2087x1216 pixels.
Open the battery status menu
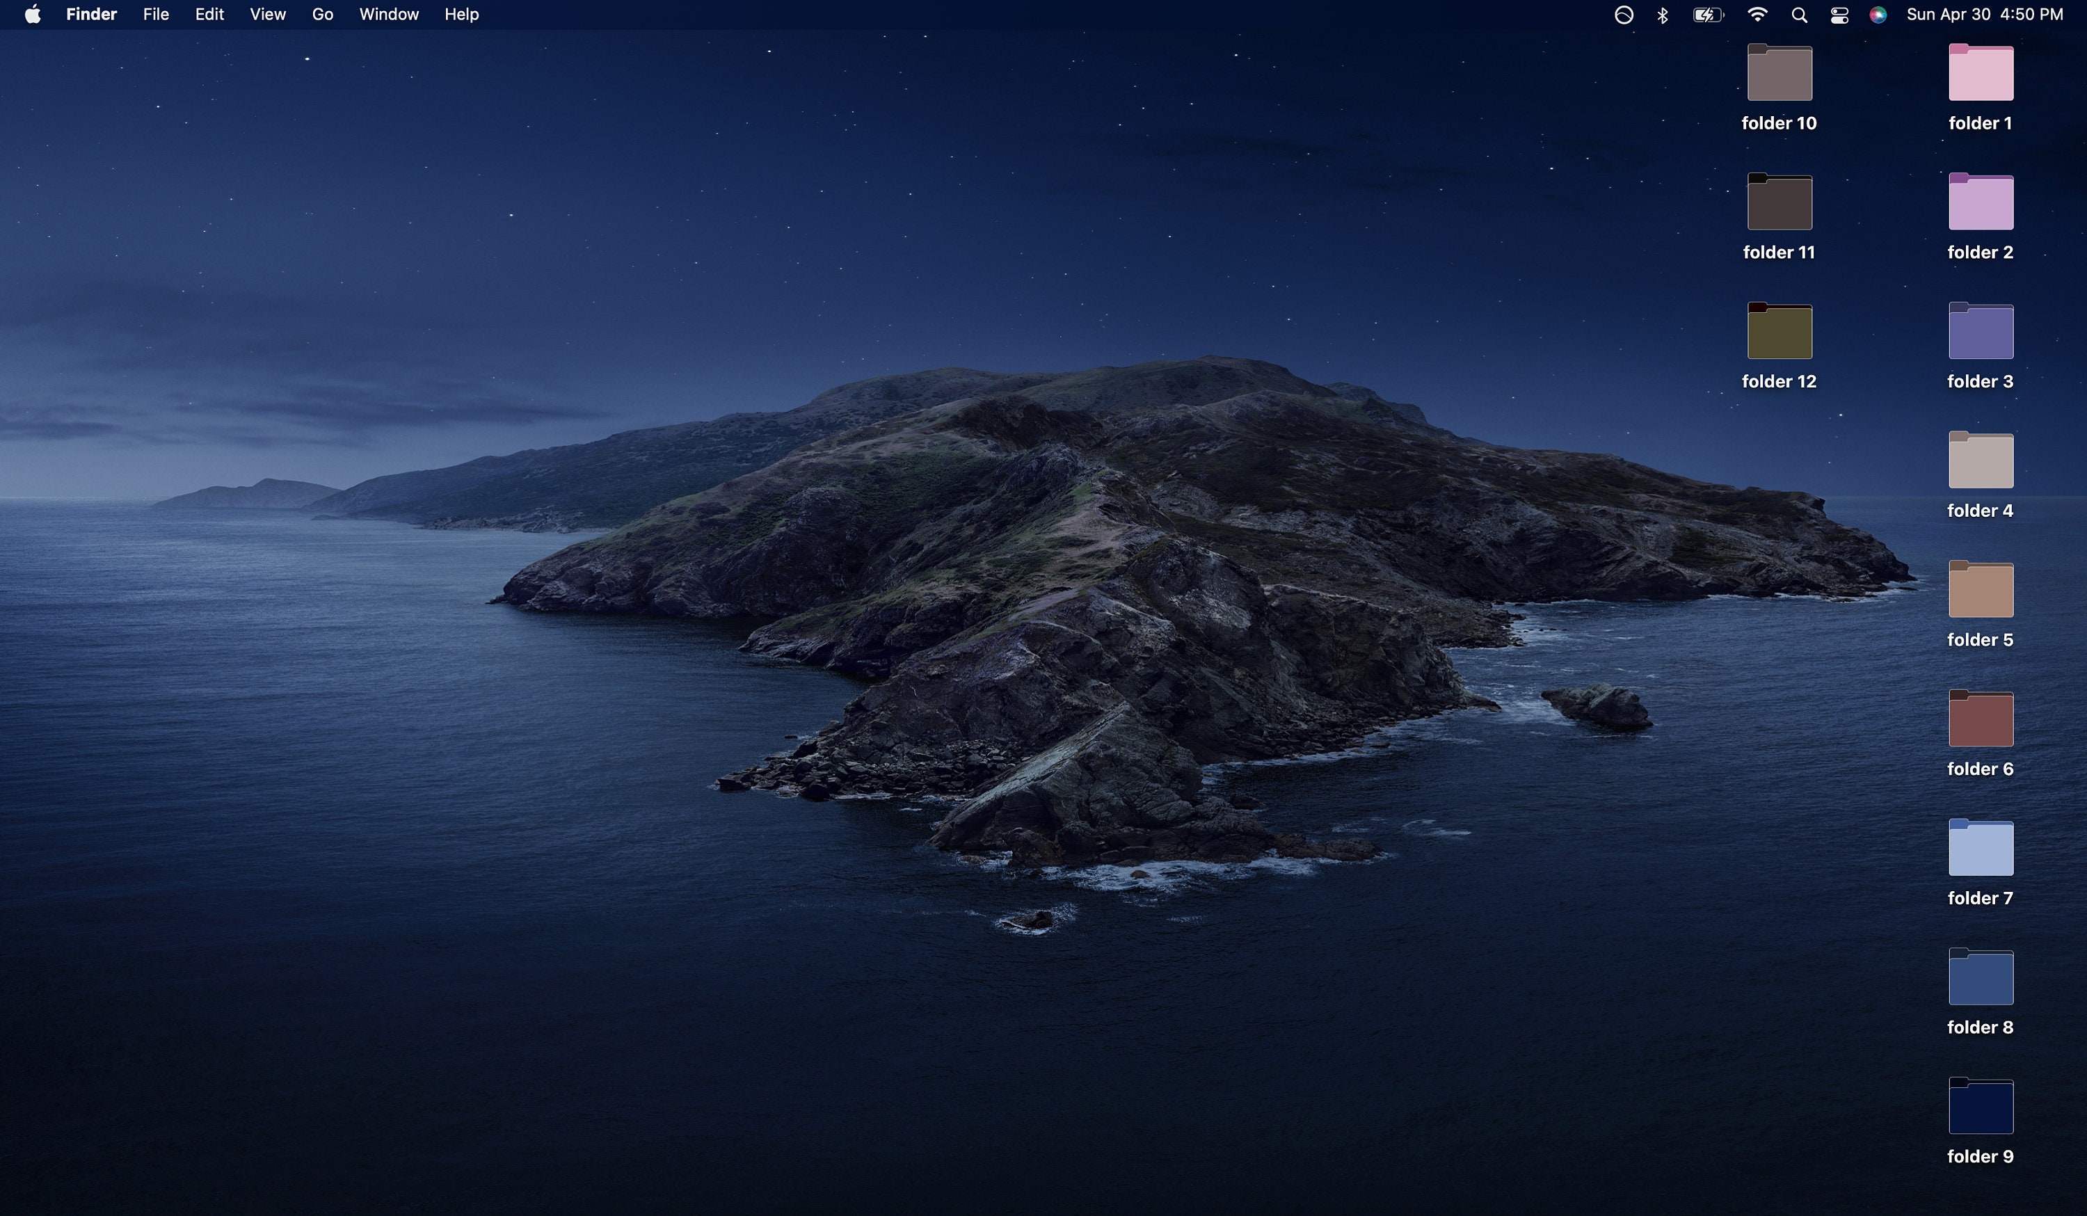click(1708, 14)
